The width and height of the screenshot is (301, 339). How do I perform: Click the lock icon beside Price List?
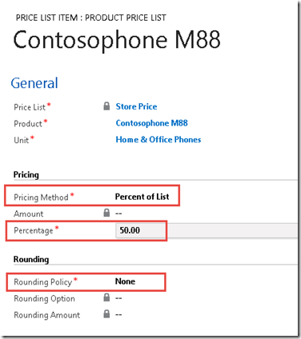(x=106, y=106)
